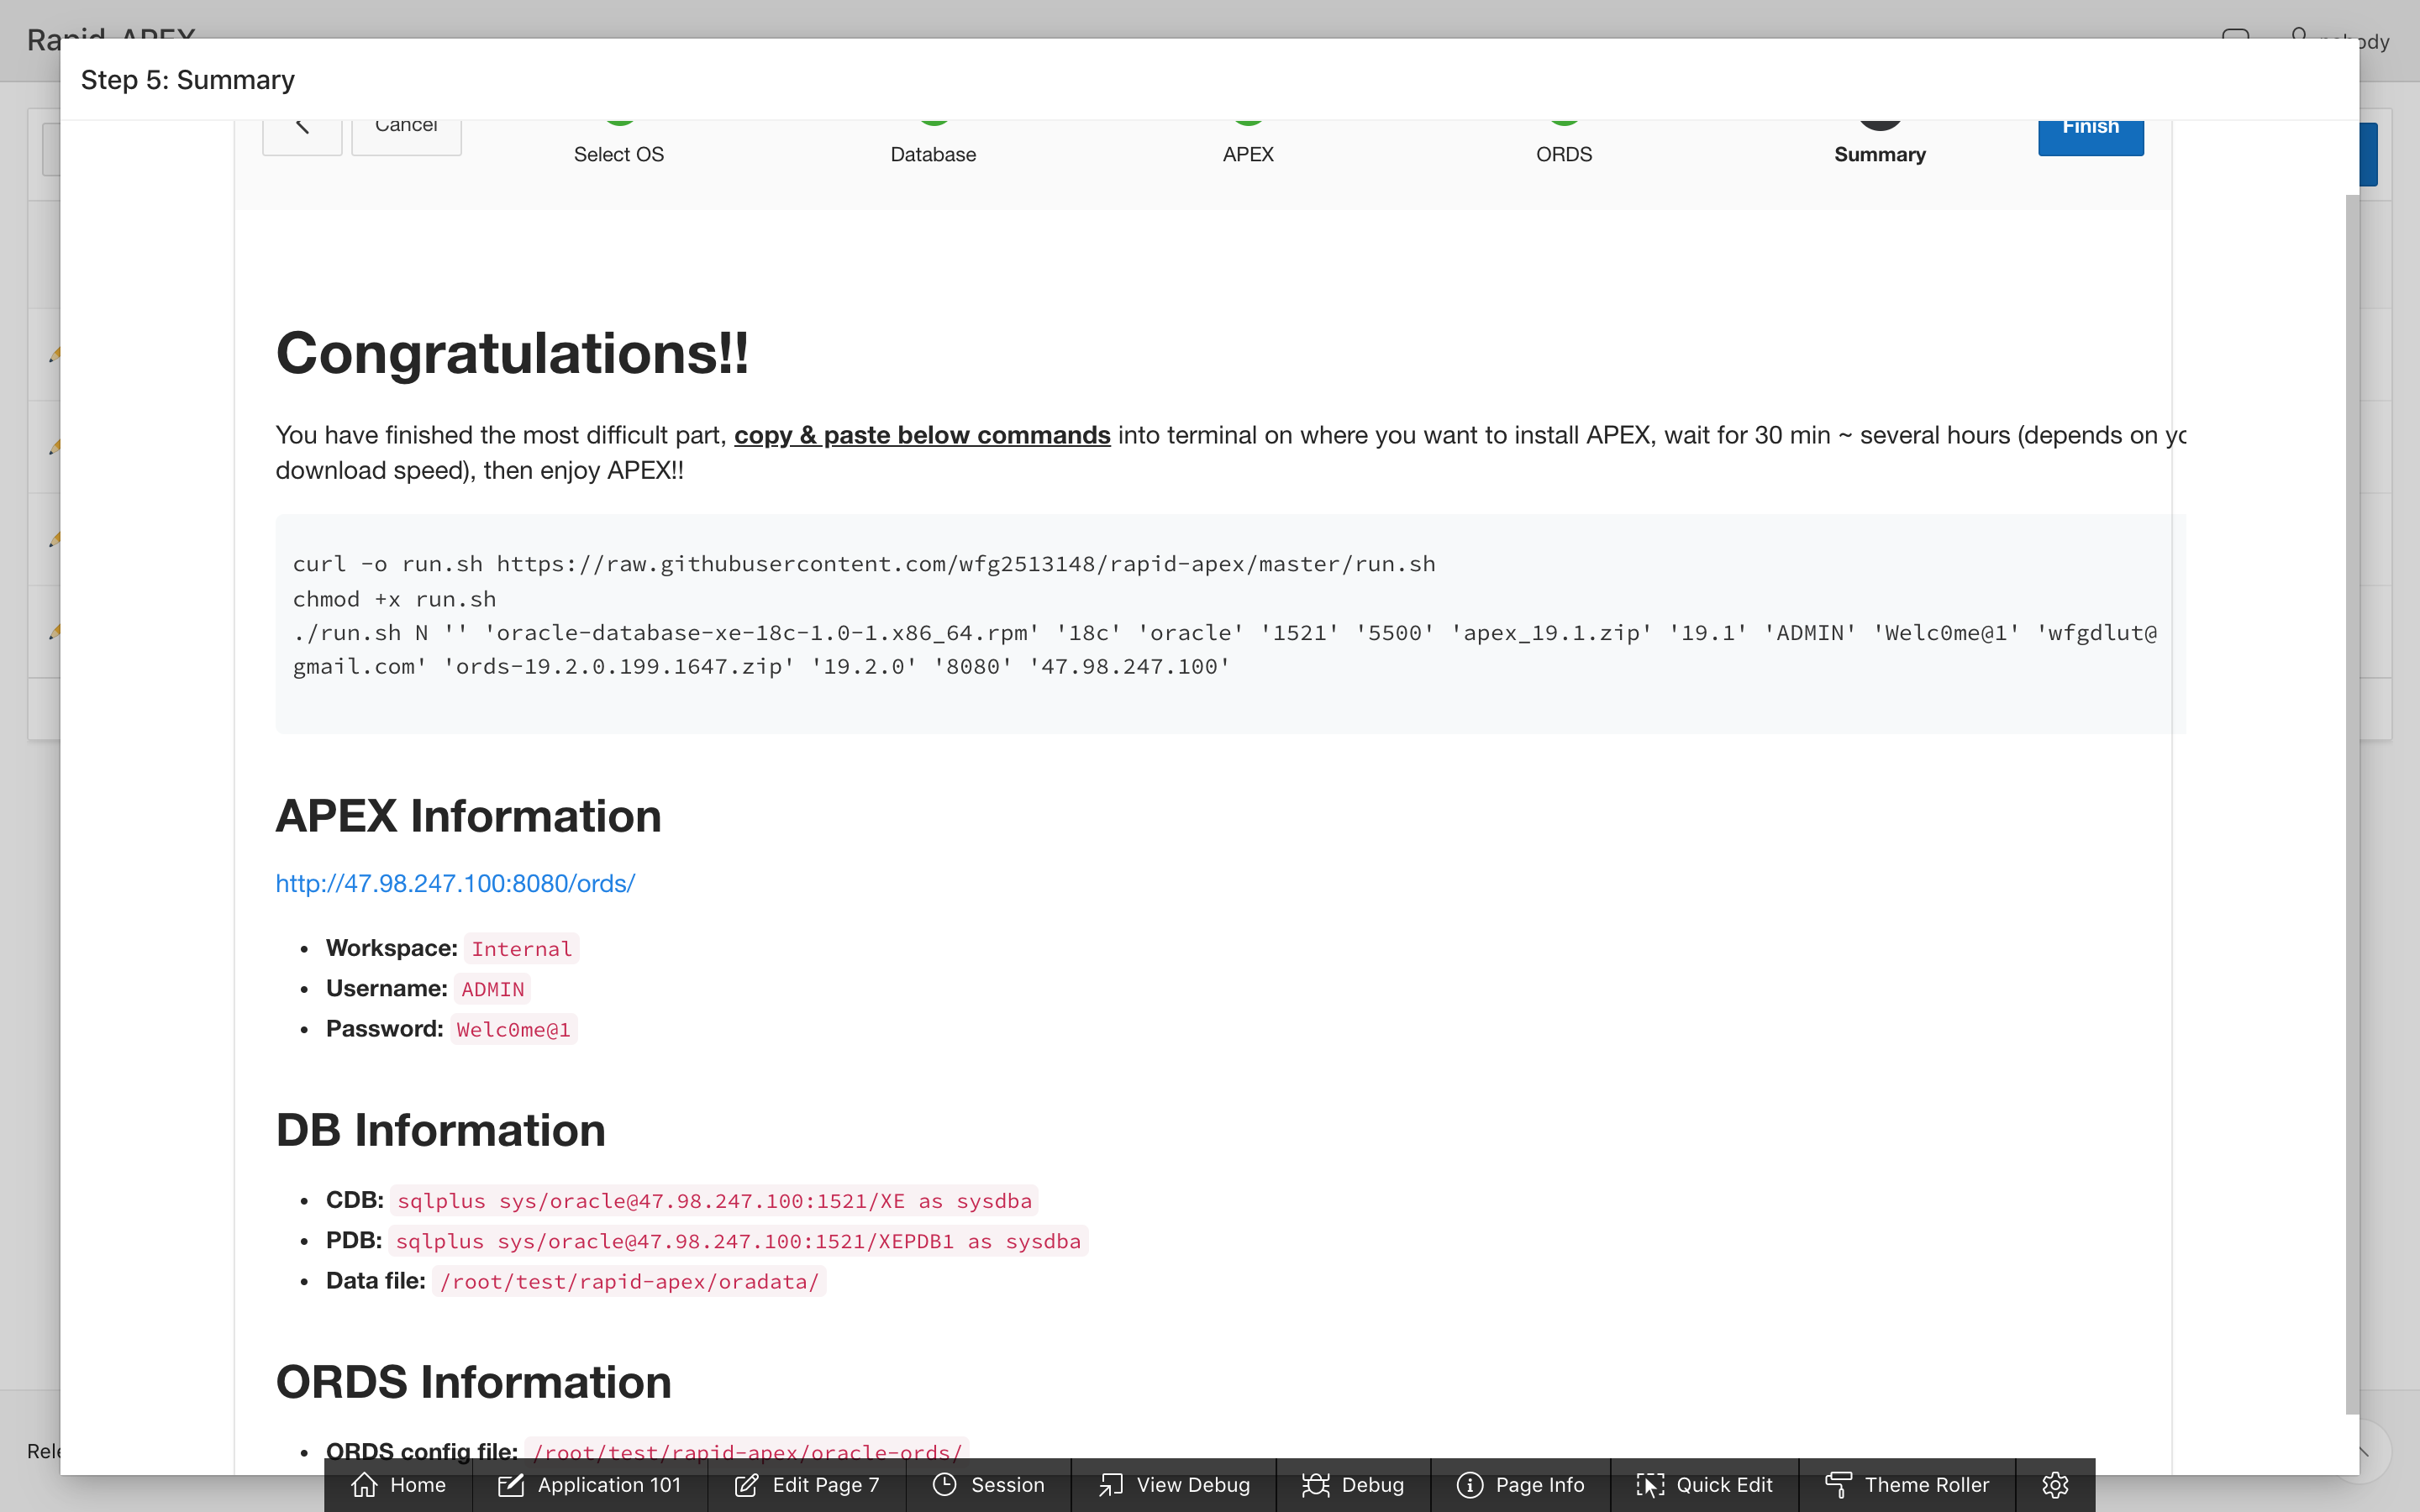
Task: Click the Home icon in developer toolbar
Action: coord(365,1485)
